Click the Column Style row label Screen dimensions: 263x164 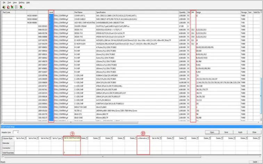(7, 138)
